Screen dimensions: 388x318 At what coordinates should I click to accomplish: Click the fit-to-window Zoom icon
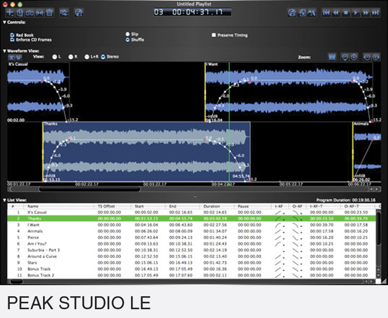click(332, 57)
